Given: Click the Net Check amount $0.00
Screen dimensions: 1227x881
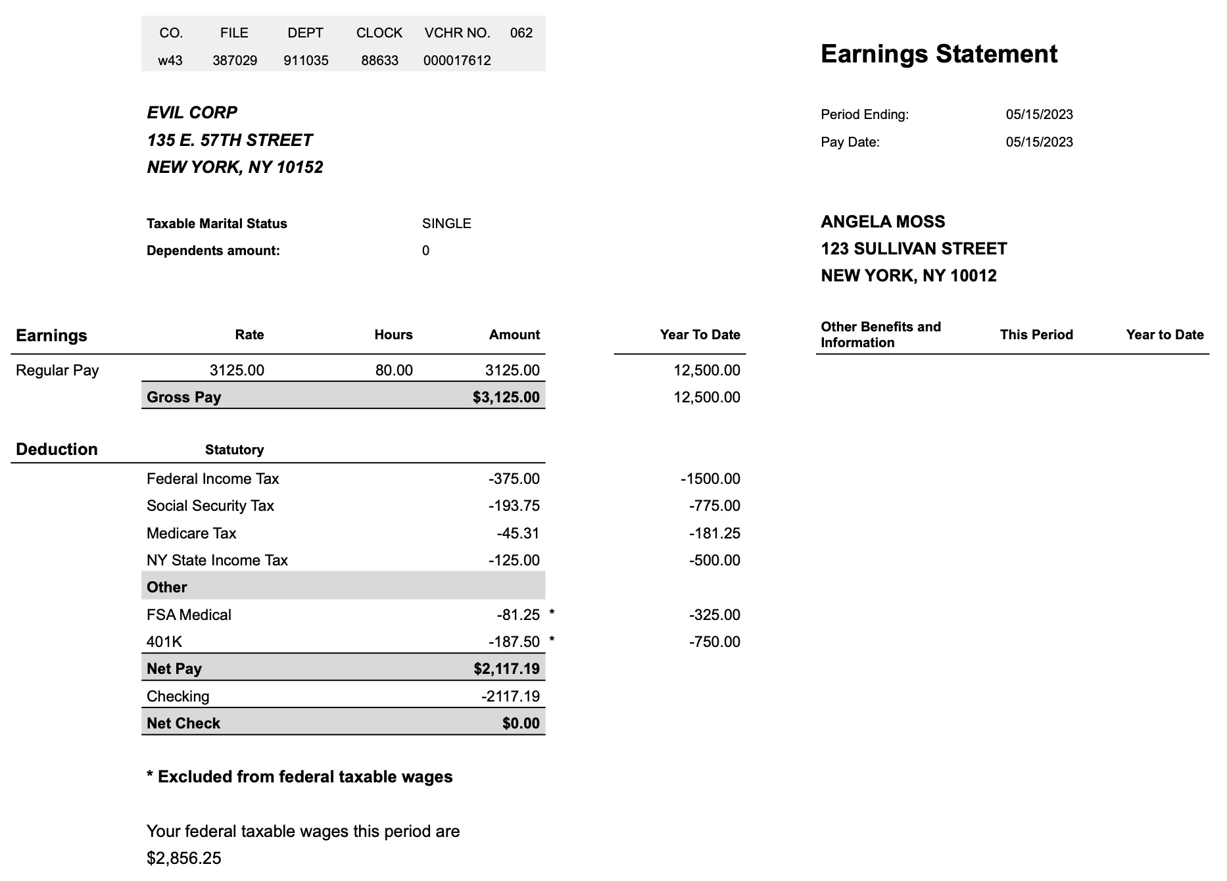Looking at the screenshot, I should tap(521, 723).
